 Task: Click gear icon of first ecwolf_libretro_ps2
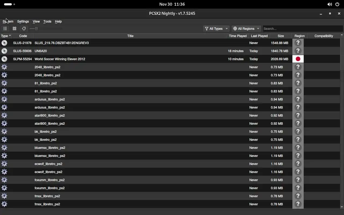click(x=4, y=164)
